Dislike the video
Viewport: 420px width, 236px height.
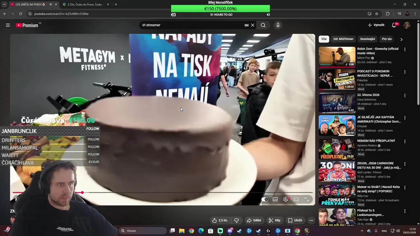coord(236,220)
